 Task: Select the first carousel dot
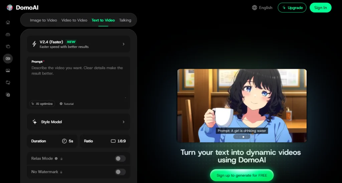pyautogui.click(x=237, y=137)
